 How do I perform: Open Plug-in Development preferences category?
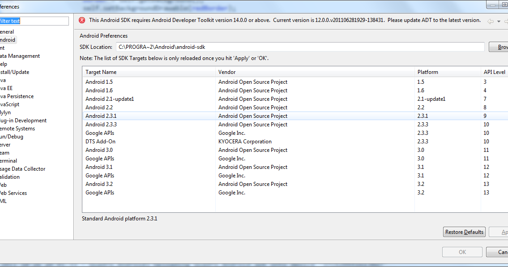tap(23, 121)
